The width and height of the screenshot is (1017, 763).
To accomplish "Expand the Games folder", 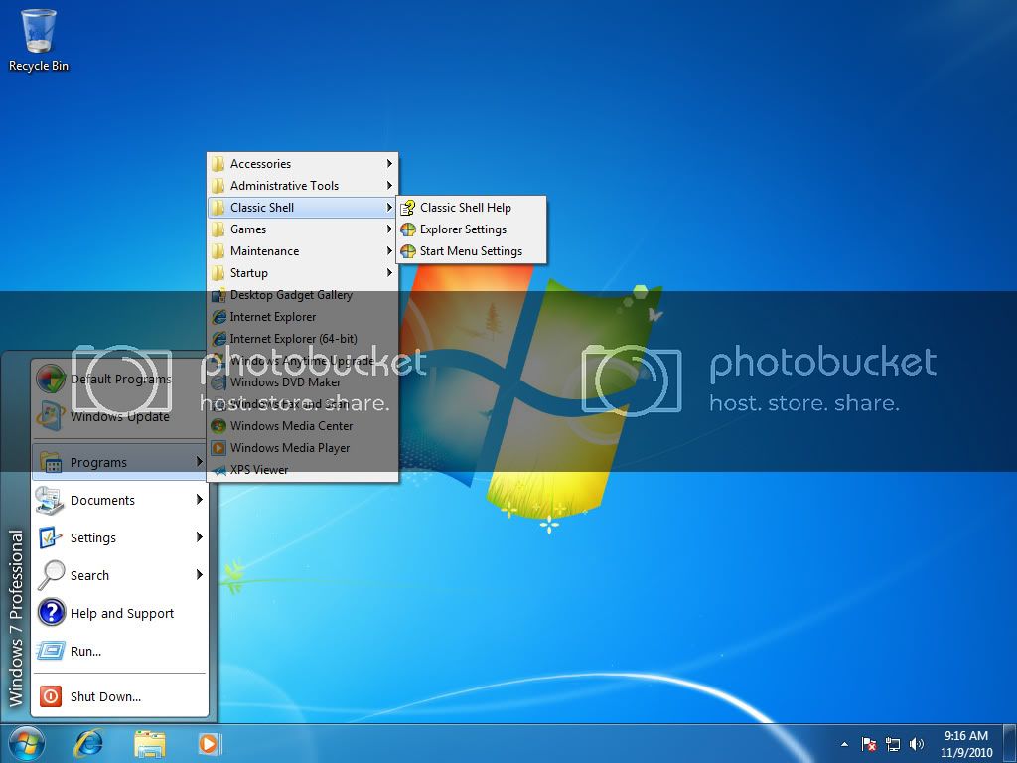I will (302, 229).
